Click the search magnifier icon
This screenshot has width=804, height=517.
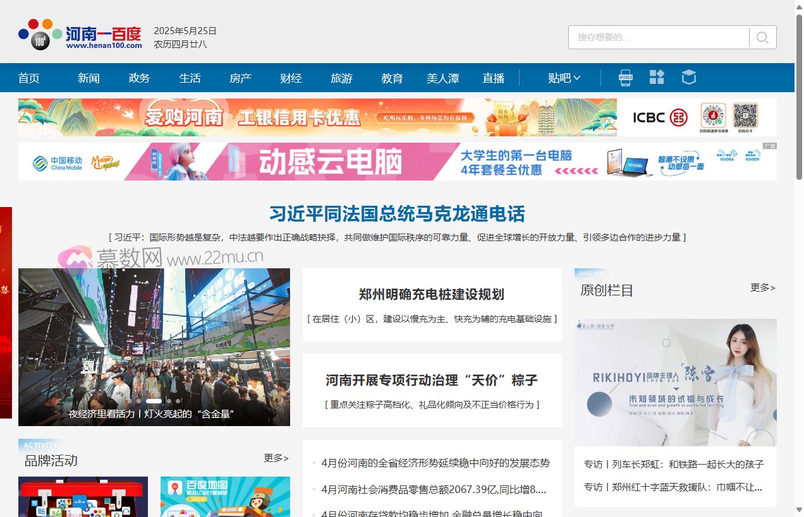coord(762,37)
